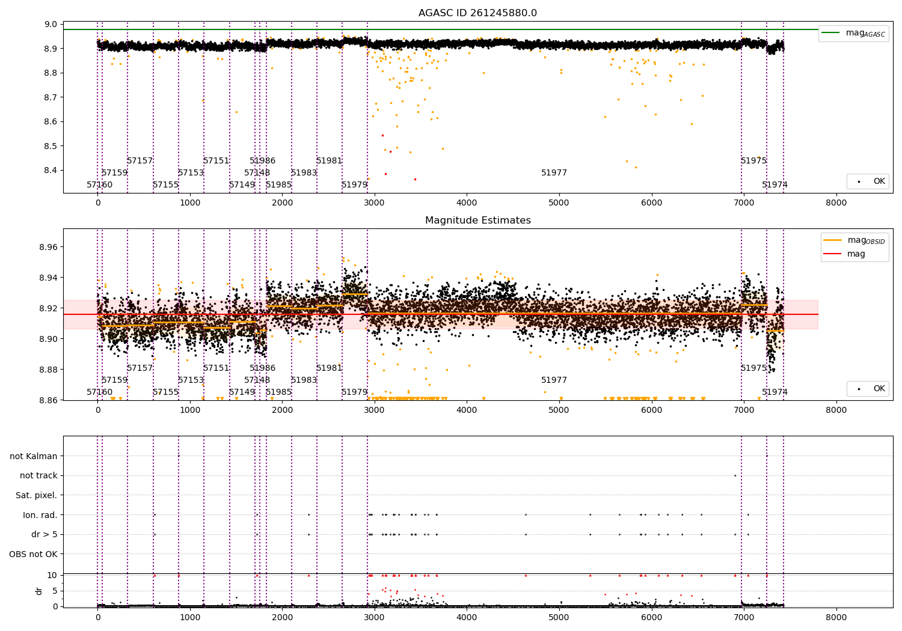This screenshot has width=902, height=631.
Task: Click the 'Sat. pixel.' axis label
Action: 37,495
